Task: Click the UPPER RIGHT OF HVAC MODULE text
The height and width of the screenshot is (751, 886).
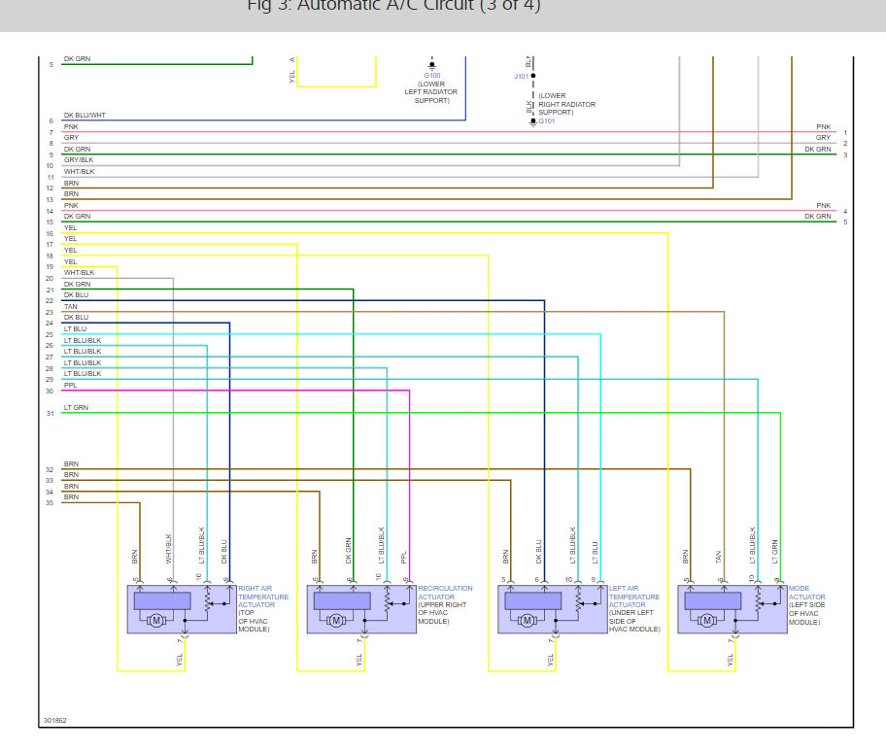Action: click(442, 613)
